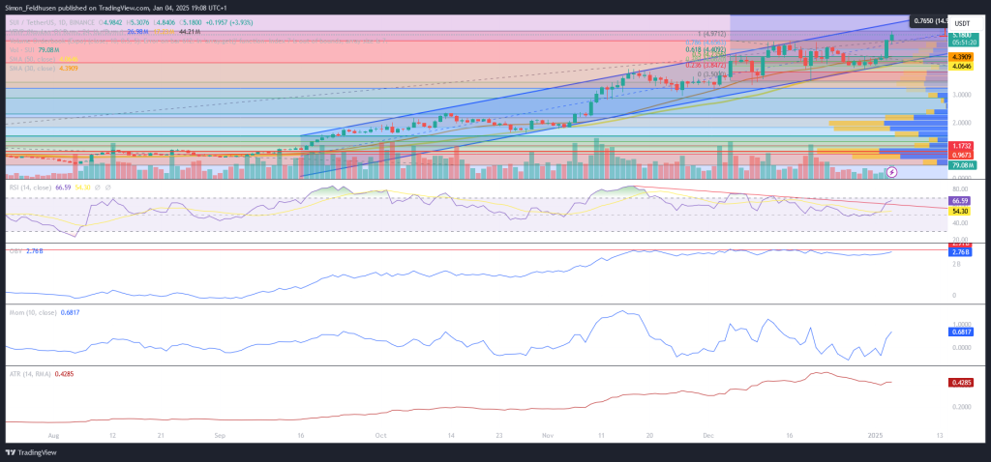Click the orange 4.3909 price-scale label
This screenshot has width=991, height=462.
960,56
